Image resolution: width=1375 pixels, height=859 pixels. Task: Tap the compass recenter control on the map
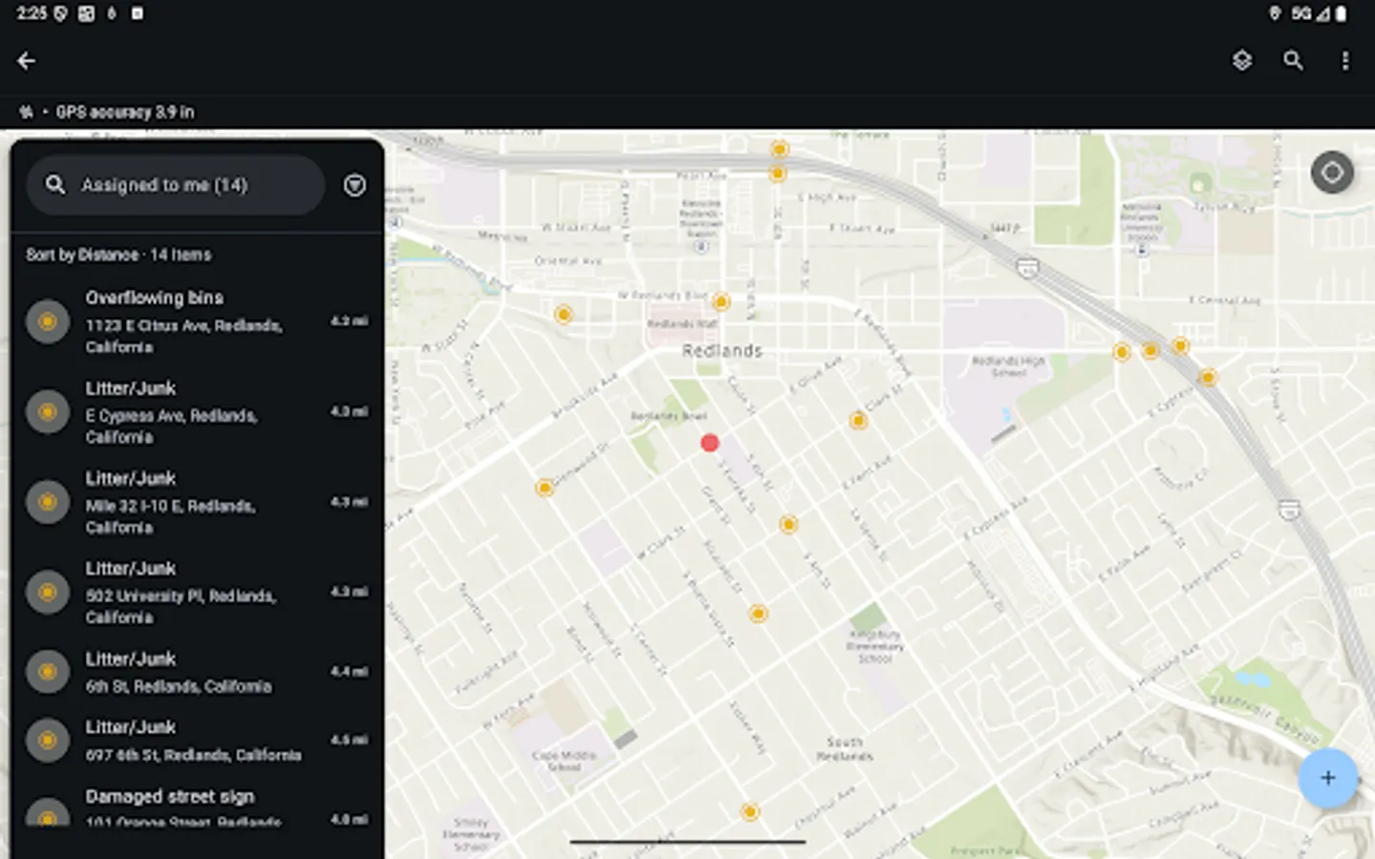[1332, 173]
